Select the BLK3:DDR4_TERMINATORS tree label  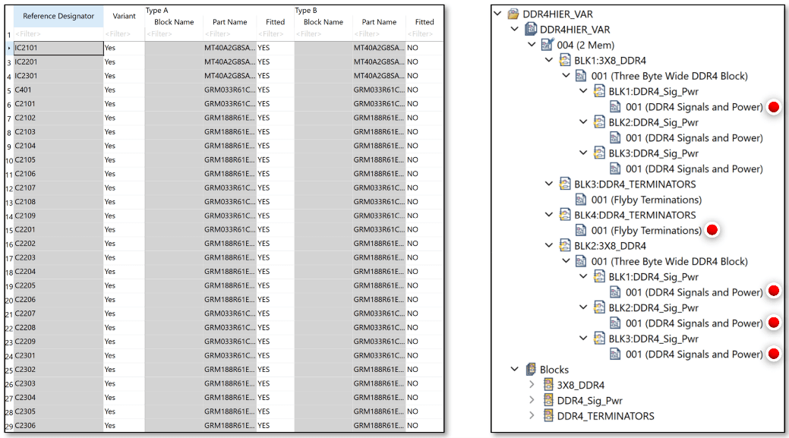click(x=635, y=184)
